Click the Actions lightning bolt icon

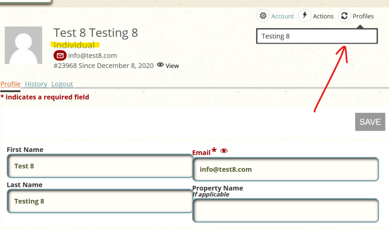point(305,16)
